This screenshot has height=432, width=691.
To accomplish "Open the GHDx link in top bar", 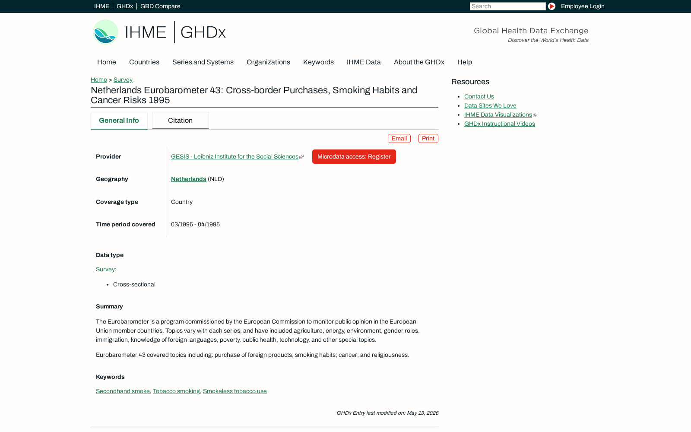I will click(125, 6).
